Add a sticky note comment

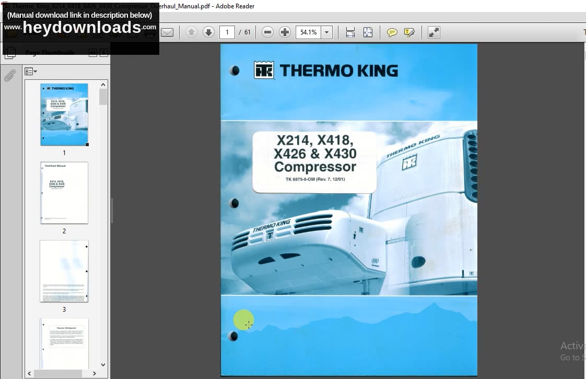[392, 32]
